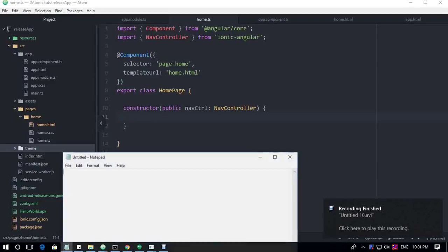Select HelloWorld.apk in the tree view
This screenshot has width=448, height=252.
[33, 211]
